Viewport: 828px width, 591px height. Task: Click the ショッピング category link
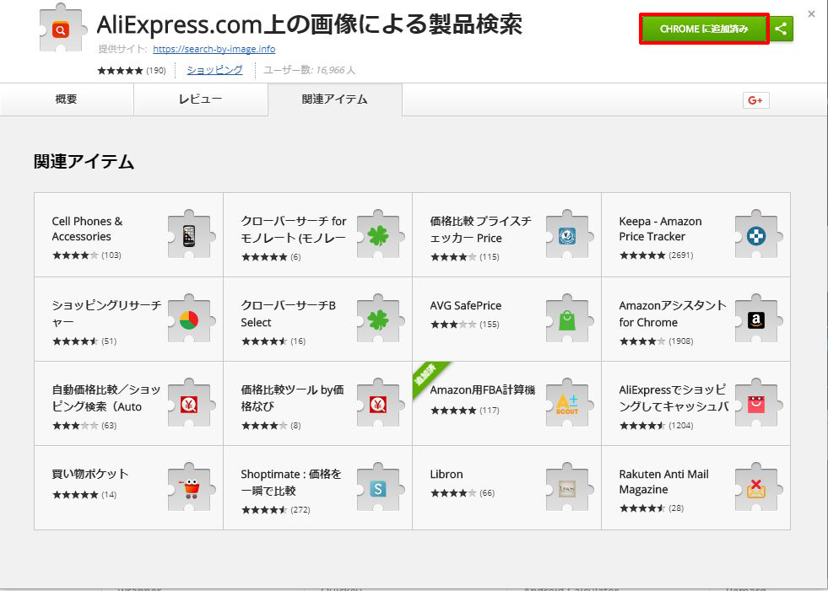[215, 70]
